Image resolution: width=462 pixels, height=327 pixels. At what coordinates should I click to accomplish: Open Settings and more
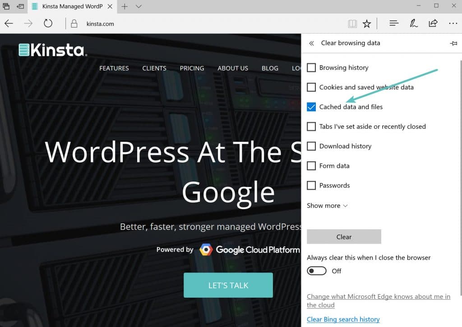[453, 23]
